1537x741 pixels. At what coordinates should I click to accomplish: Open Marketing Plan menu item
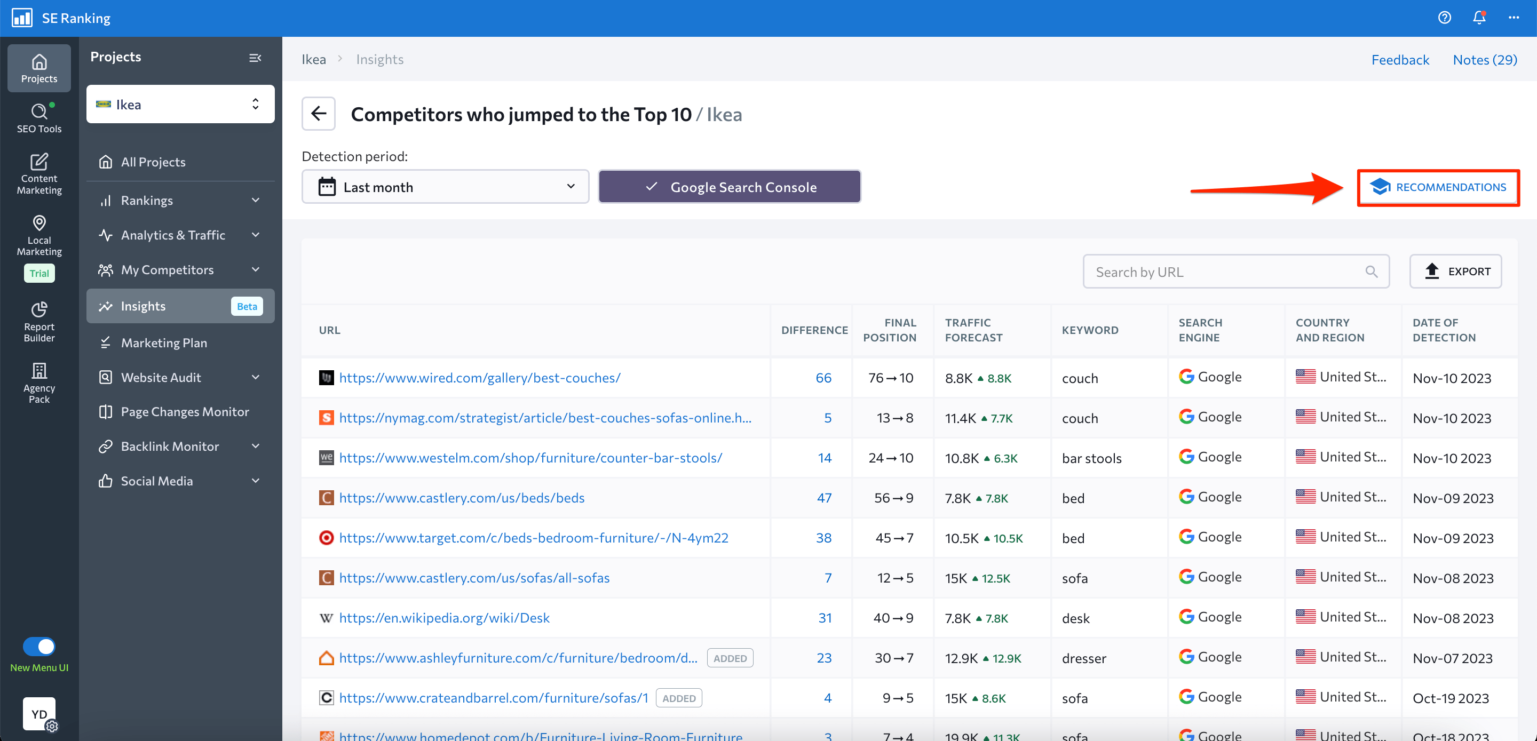180,342
